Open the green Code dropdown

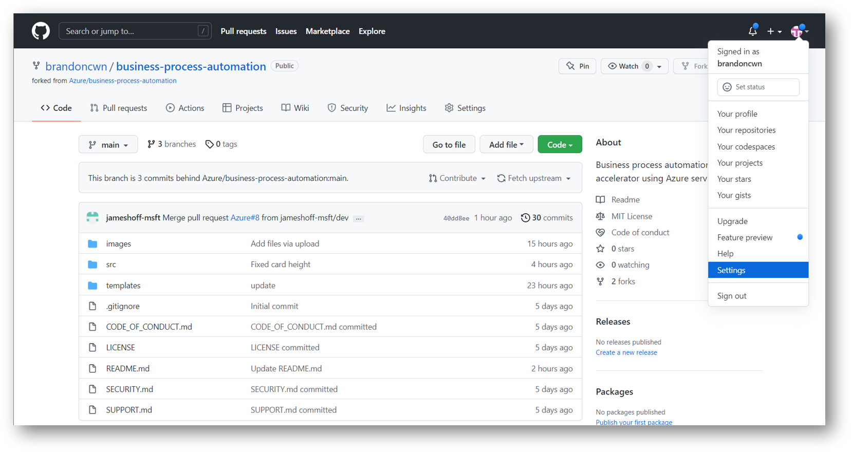[560, 145]
